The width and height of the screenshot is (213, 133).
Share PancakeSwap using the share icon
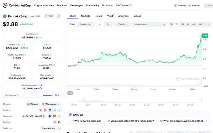coord(58,16)
